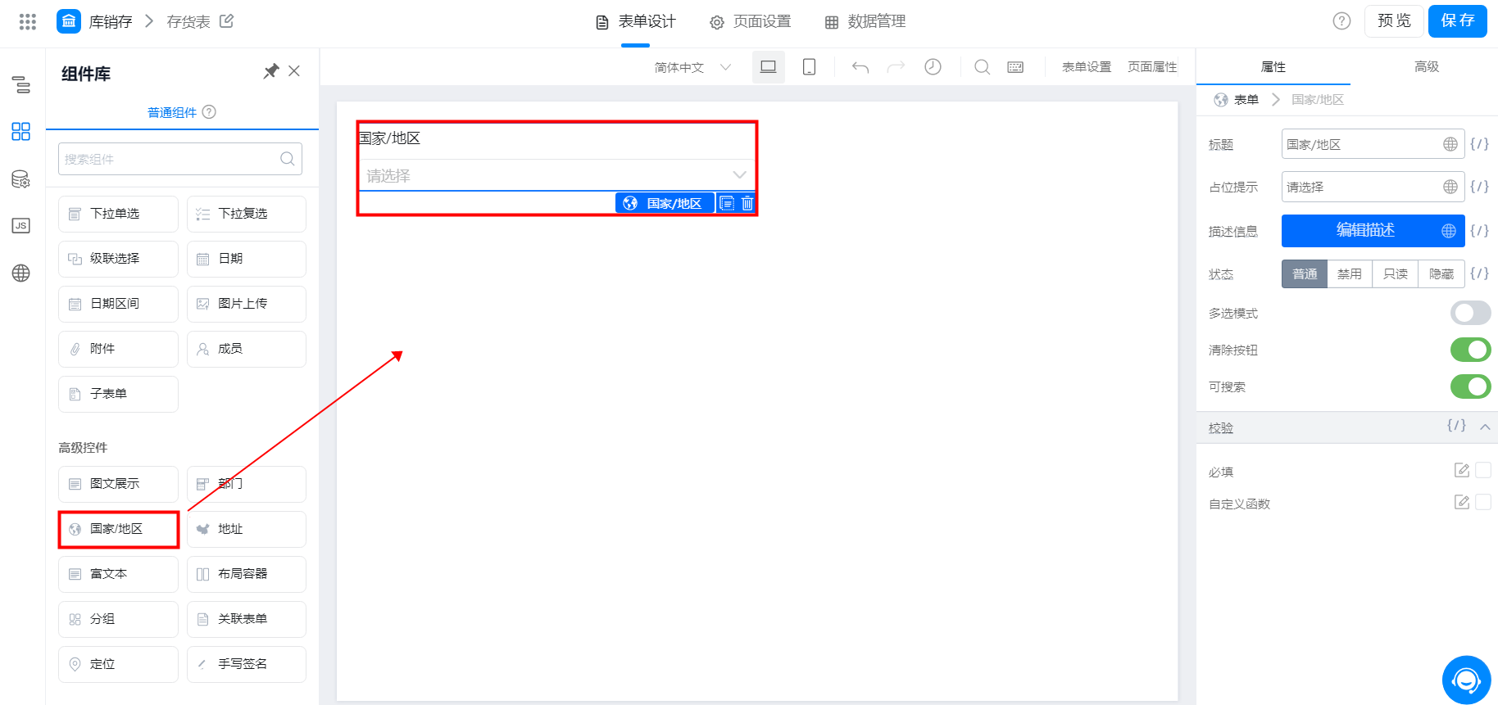Click the search magnifier in component search
The height and width of the screenshot is (705, 1498).
pyautogui.click(x=288, y=159)
